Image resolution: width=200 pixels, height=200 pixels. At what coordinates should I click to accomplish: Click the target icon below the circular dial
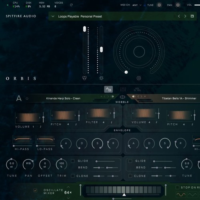click(x=139, y=78)
